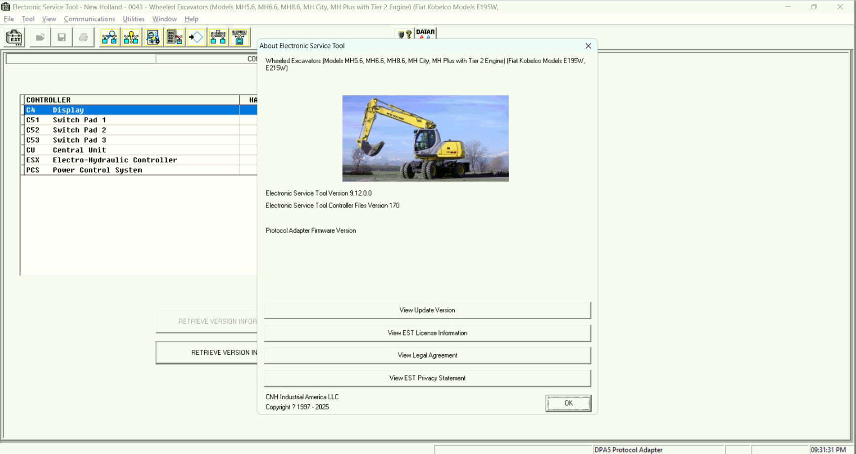Click the save floppy disk toolbar icon

pos(62,38)
